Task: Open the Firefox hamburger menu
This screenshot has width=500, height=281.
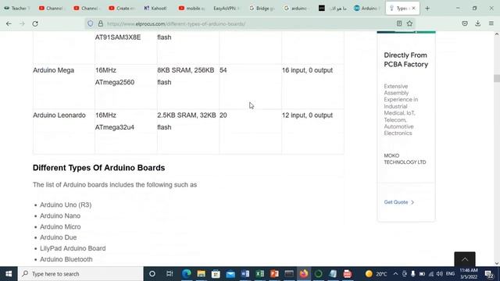Action: click(x=491, y=23)
